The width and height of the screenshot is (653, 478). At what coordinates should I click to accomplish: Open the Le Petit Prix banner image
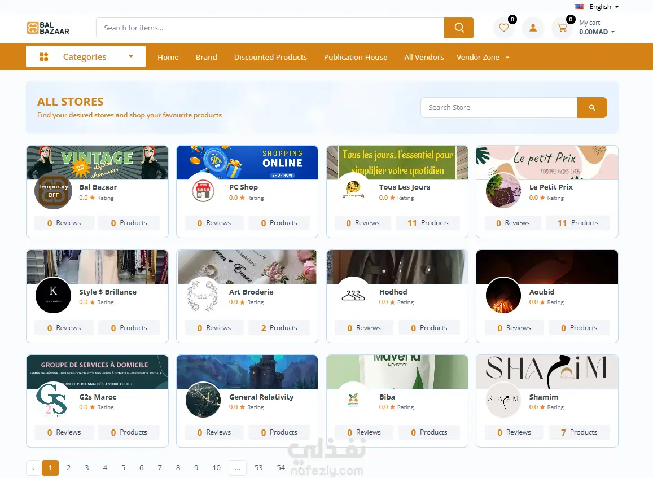[x=547, y=163]
